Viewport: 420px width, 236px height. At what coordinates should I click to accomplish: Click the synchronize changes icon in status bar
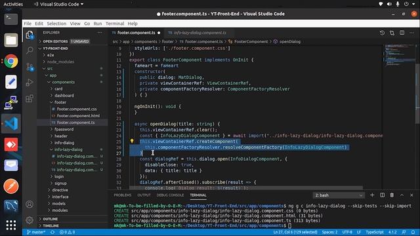[52, 232]
